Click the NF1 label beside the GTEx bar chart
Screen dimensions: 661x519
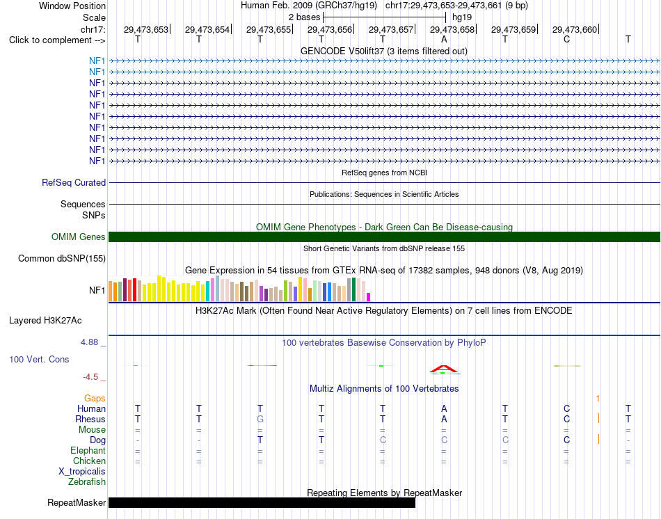(97, 291)
